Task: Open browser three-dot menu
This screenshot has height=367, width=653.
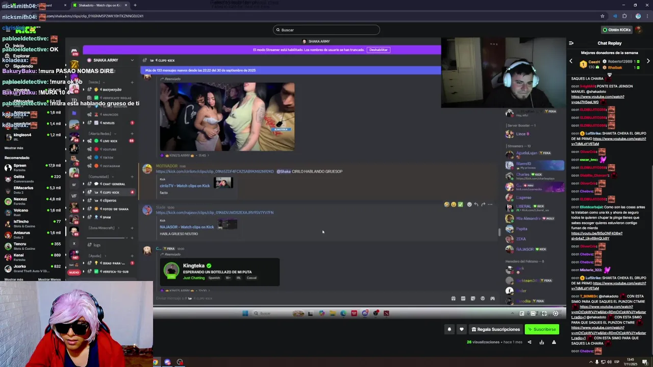Action: click(647, 16)
